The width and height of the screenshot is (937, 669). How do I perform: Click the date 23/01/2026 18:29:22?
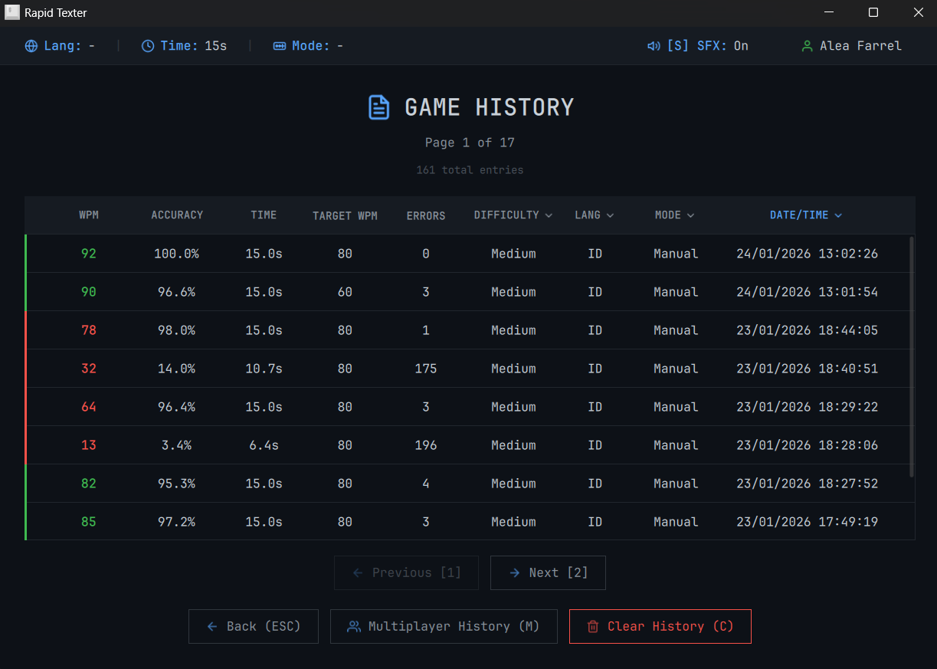[807, 407]
